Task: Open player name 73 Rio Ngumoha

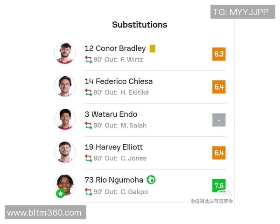Action: tap(114, 180)
